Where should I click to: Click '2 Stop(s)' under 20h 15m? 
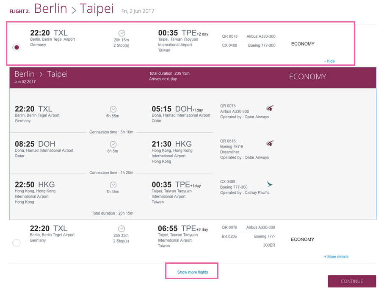click(x=121, y=45)
